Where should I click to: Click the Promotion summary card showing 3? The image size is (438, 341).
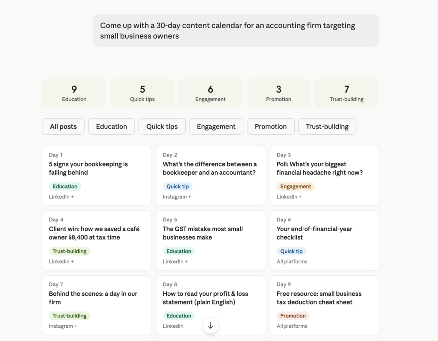pyautogui.click(x=278, y=93)
